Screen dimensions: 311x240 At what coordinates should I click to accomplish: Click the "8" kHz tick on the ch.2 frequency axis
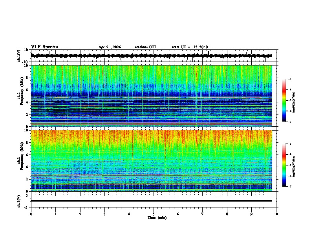tap(27, 143)
